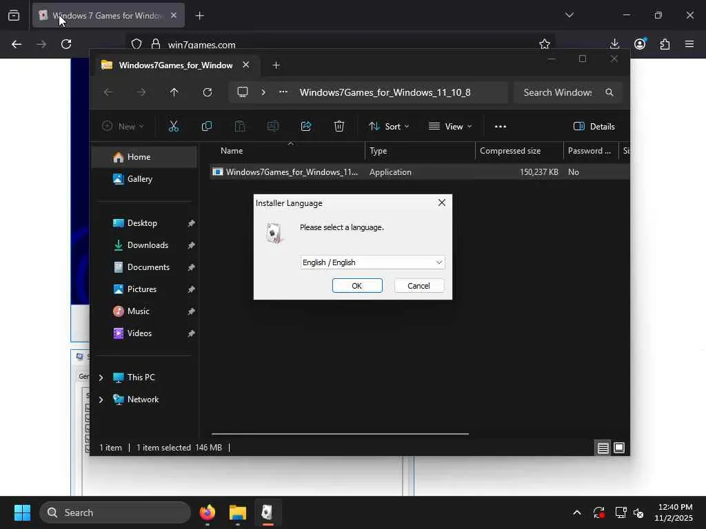Show hidden system tray icons

577,512
